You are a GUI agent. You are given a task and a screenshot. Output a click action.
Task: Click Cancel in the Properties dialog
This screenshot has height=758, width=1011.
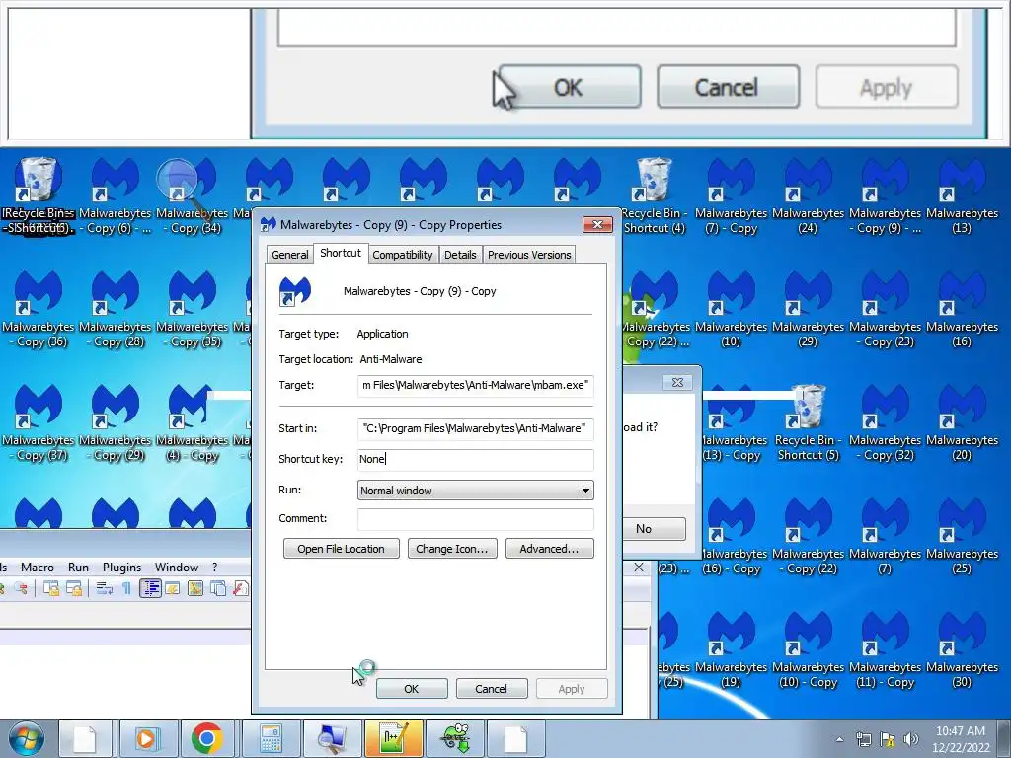(492, 689)
